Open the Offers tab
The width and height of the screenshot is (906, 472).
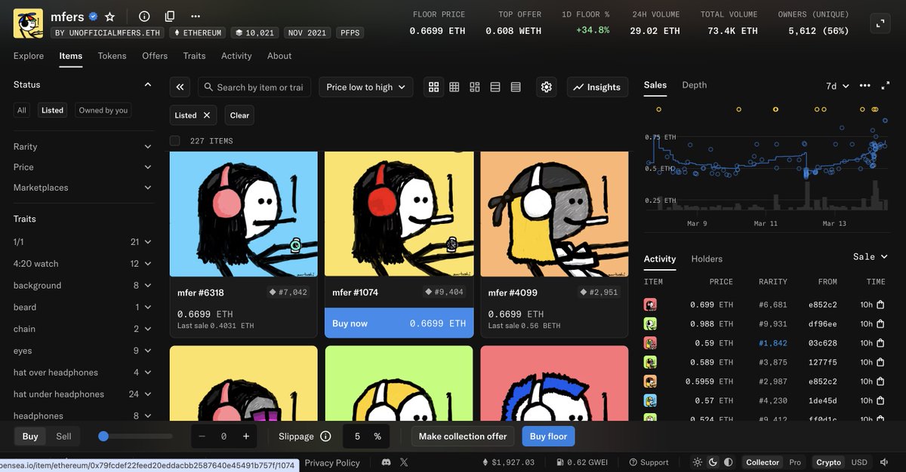coord(155,56)
